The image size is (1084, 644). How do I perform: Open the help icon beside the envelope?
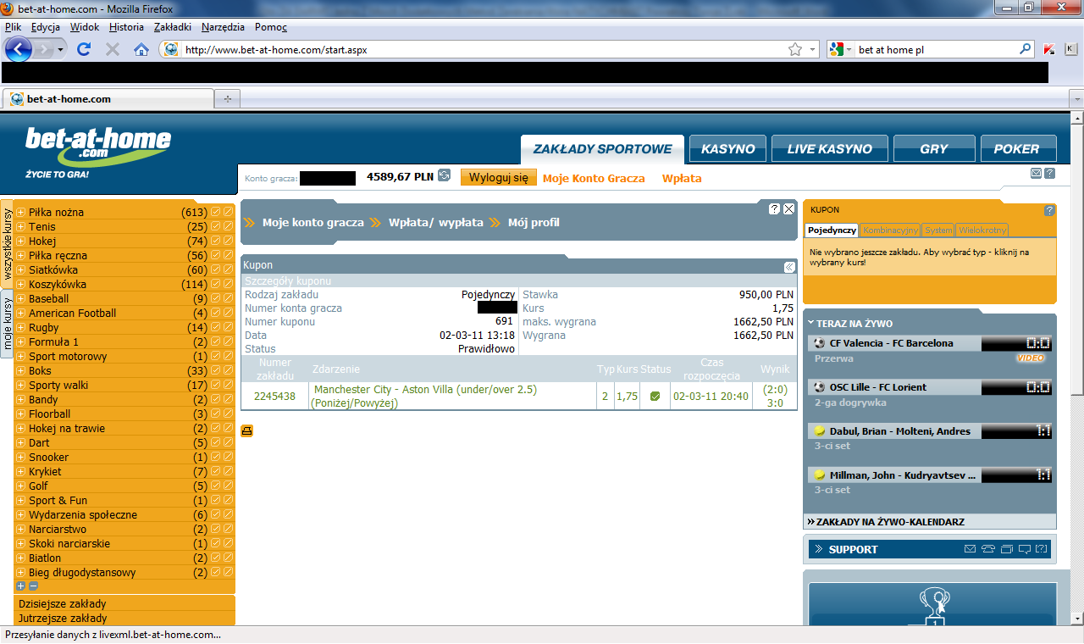[1049, 173]
